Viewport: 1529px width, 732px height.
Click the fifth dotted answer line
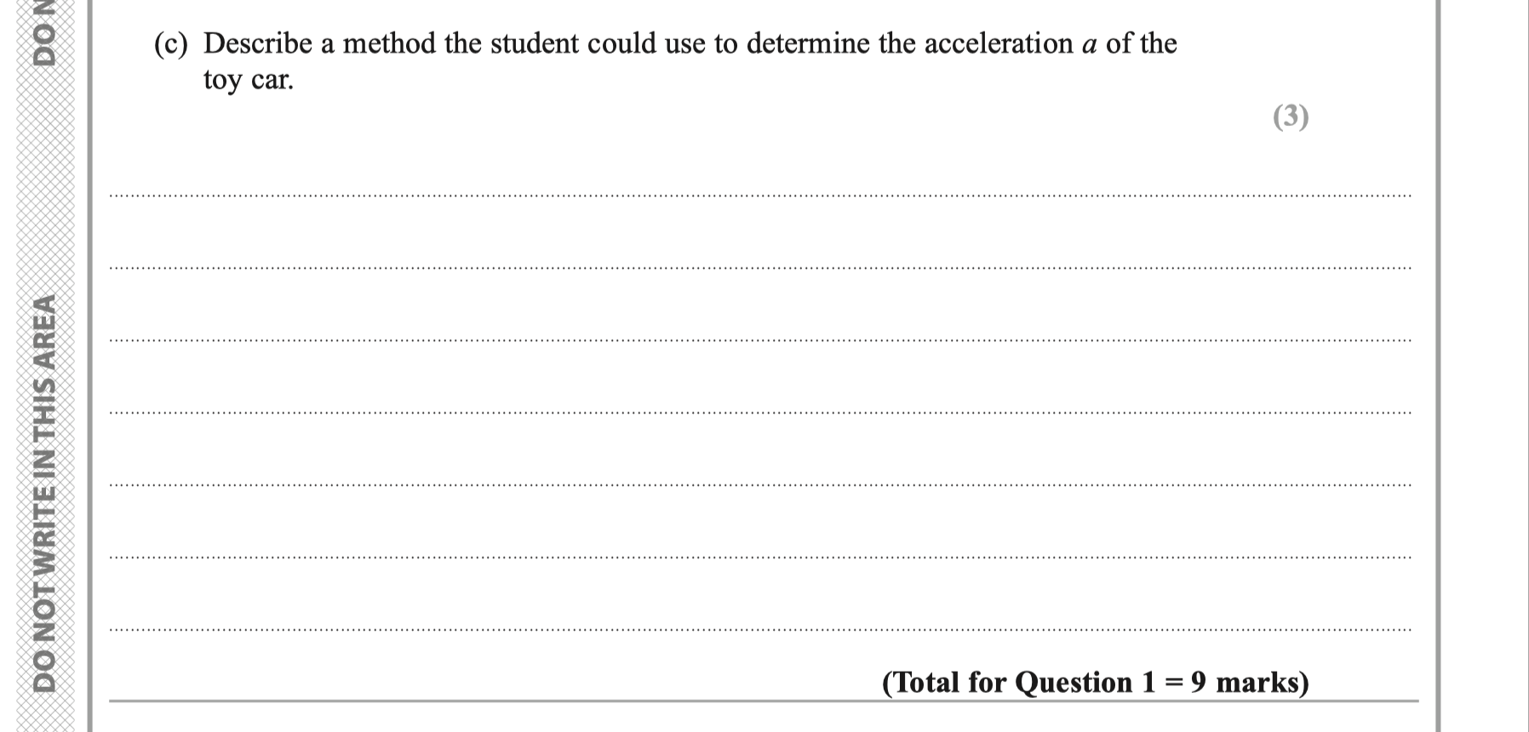click(759, 485)
